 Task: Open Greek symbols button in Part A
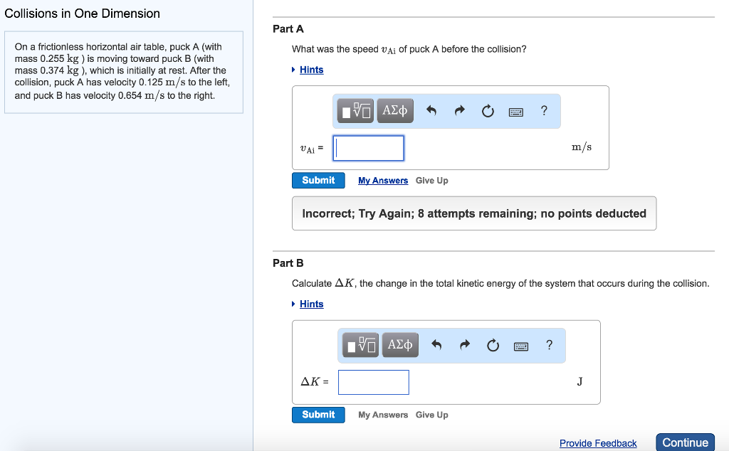click(395, 111)
